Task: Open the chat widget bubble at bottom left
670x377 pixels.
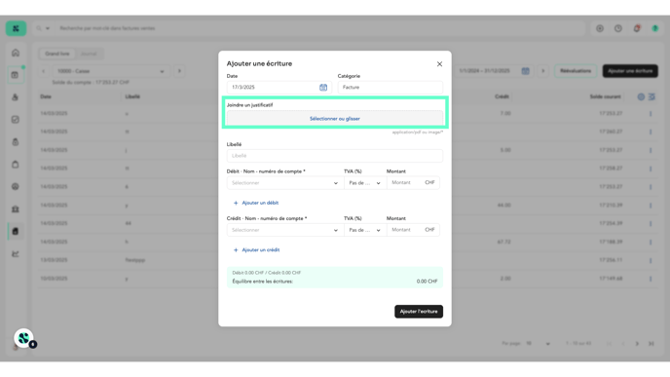Action: (24, 339)
